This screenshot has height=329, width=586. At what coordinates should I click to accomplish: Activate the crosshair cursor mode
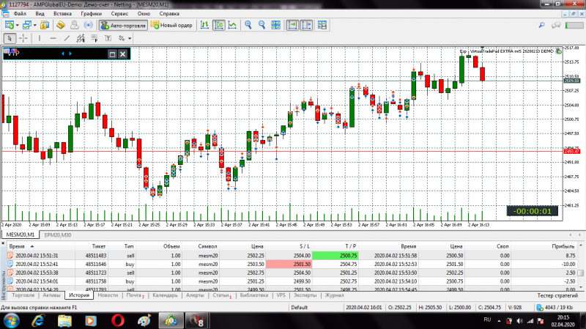[23, 38]
